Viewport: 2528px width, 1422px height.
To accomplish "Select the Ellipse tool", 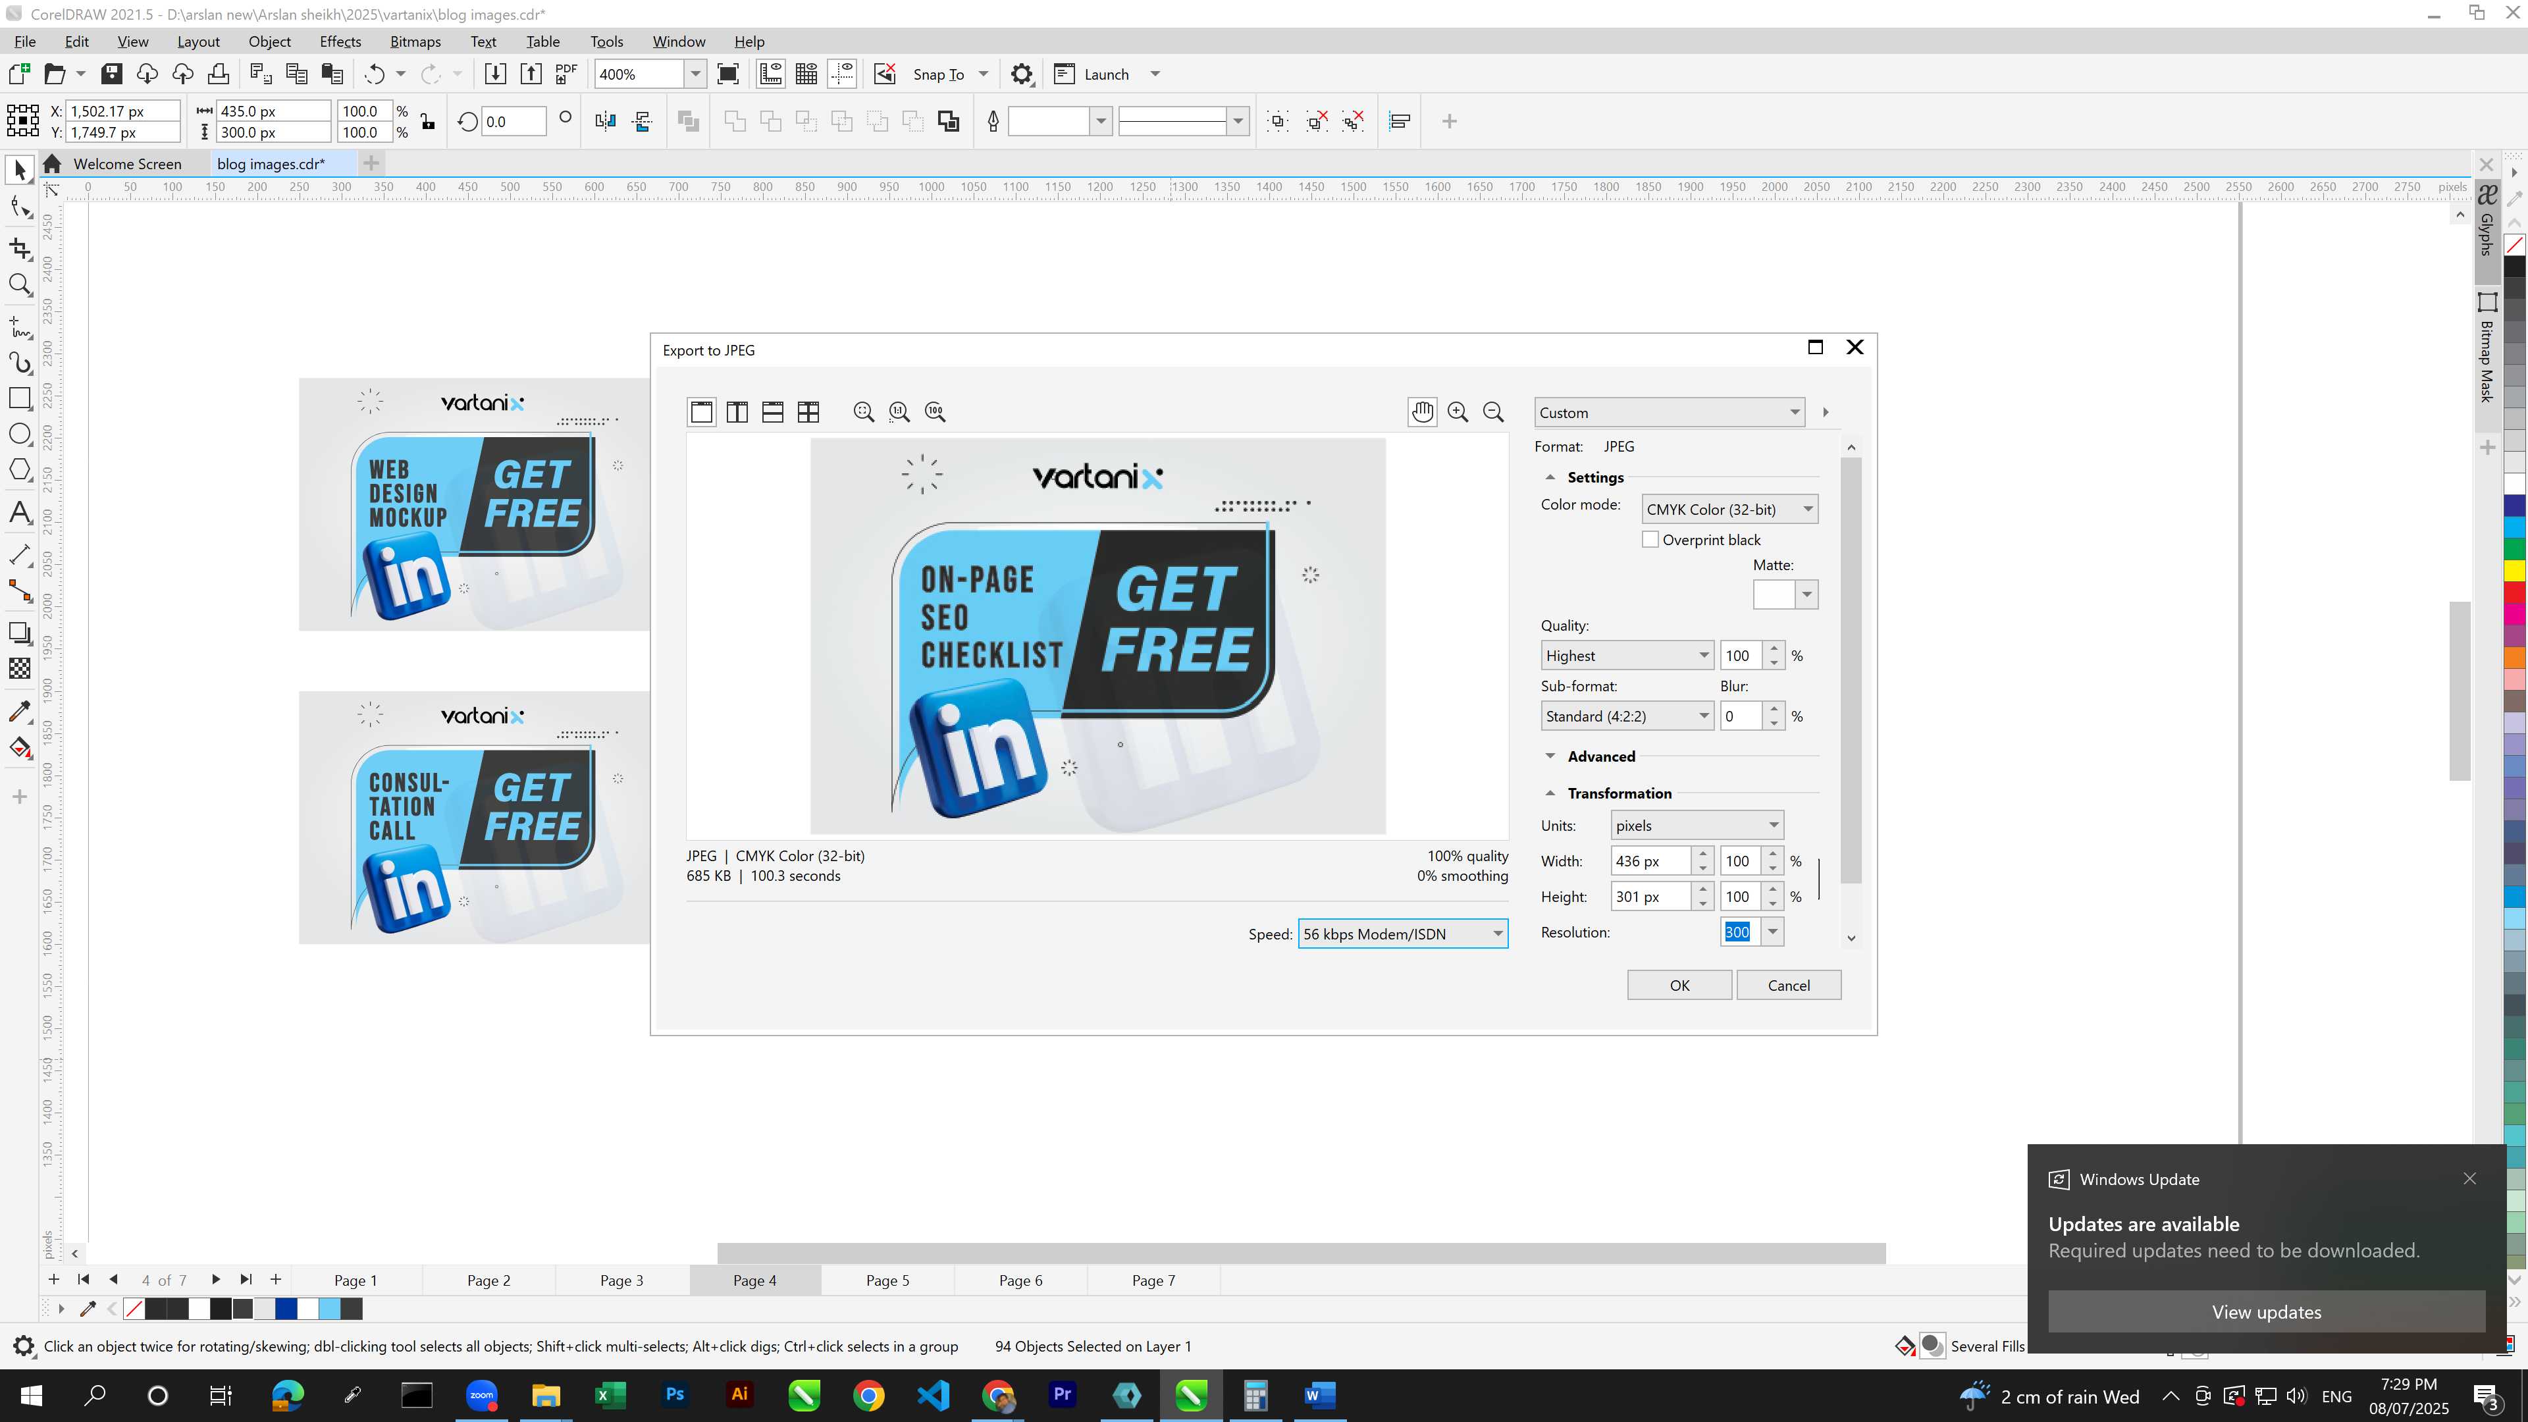I will (x=20, y=434).
